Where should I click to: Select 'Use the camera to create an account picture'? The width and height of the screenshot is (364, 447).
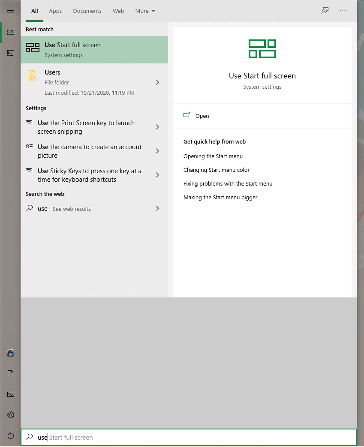(x=94, y=151)
